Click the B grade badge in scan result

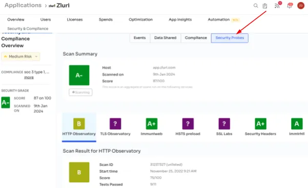[x=79, y=172]
